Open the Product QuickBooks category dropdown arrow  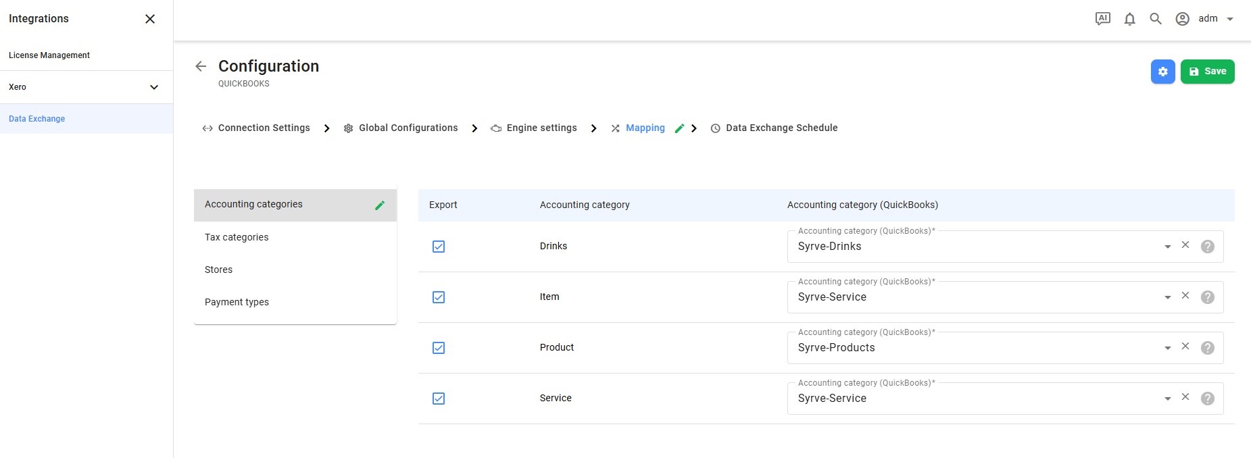1167,348
